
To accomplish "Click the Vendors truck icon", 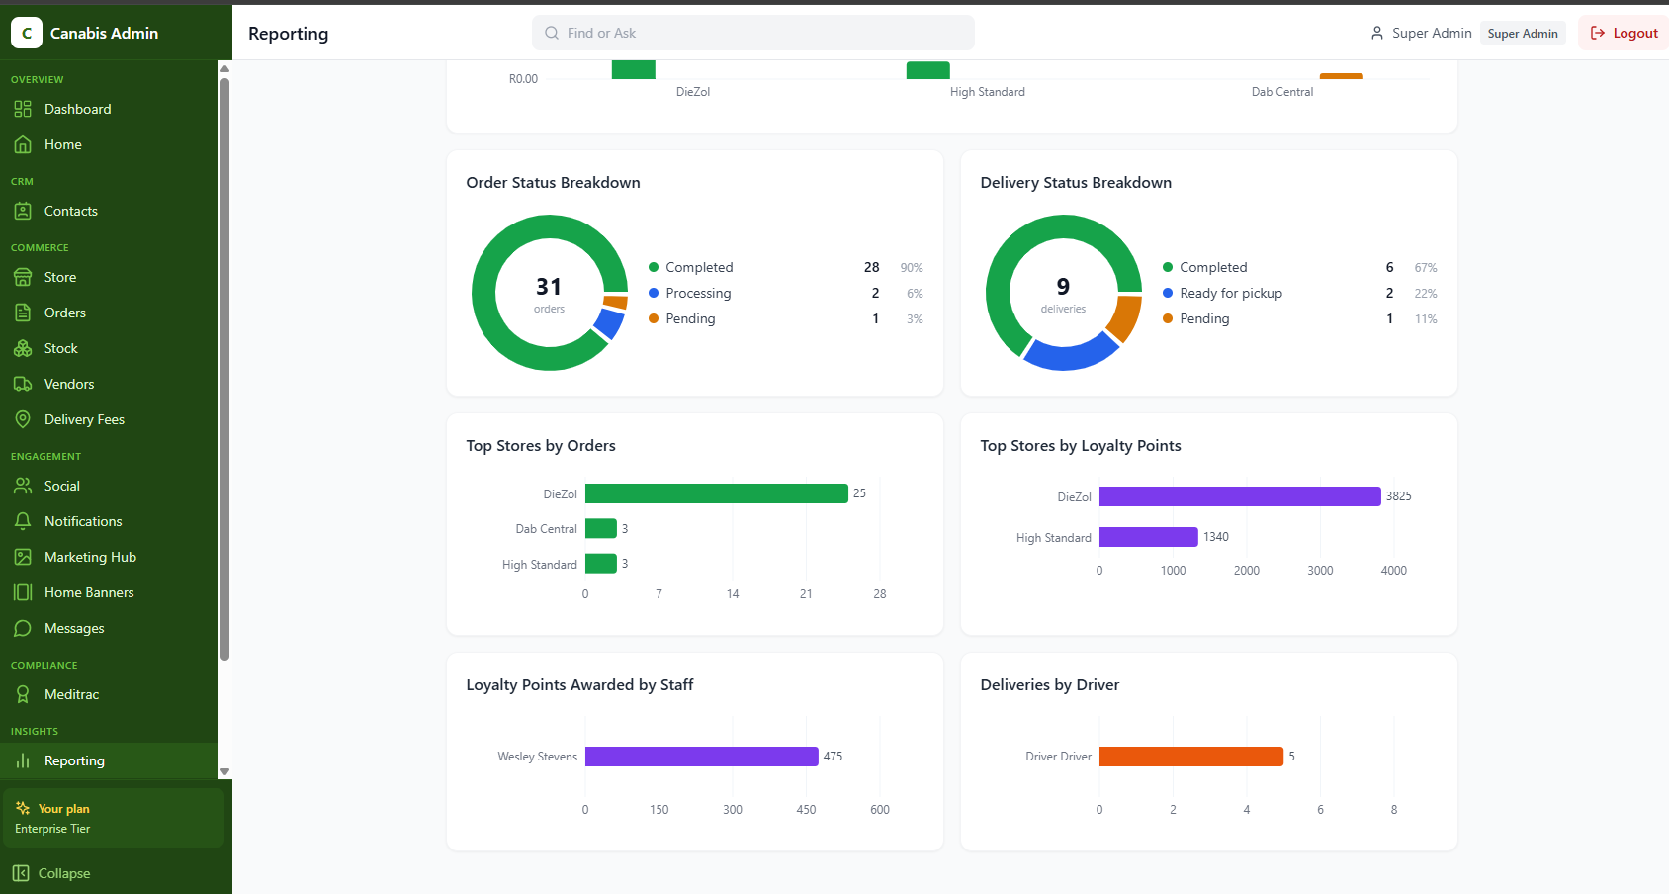I will coord(23,384).
